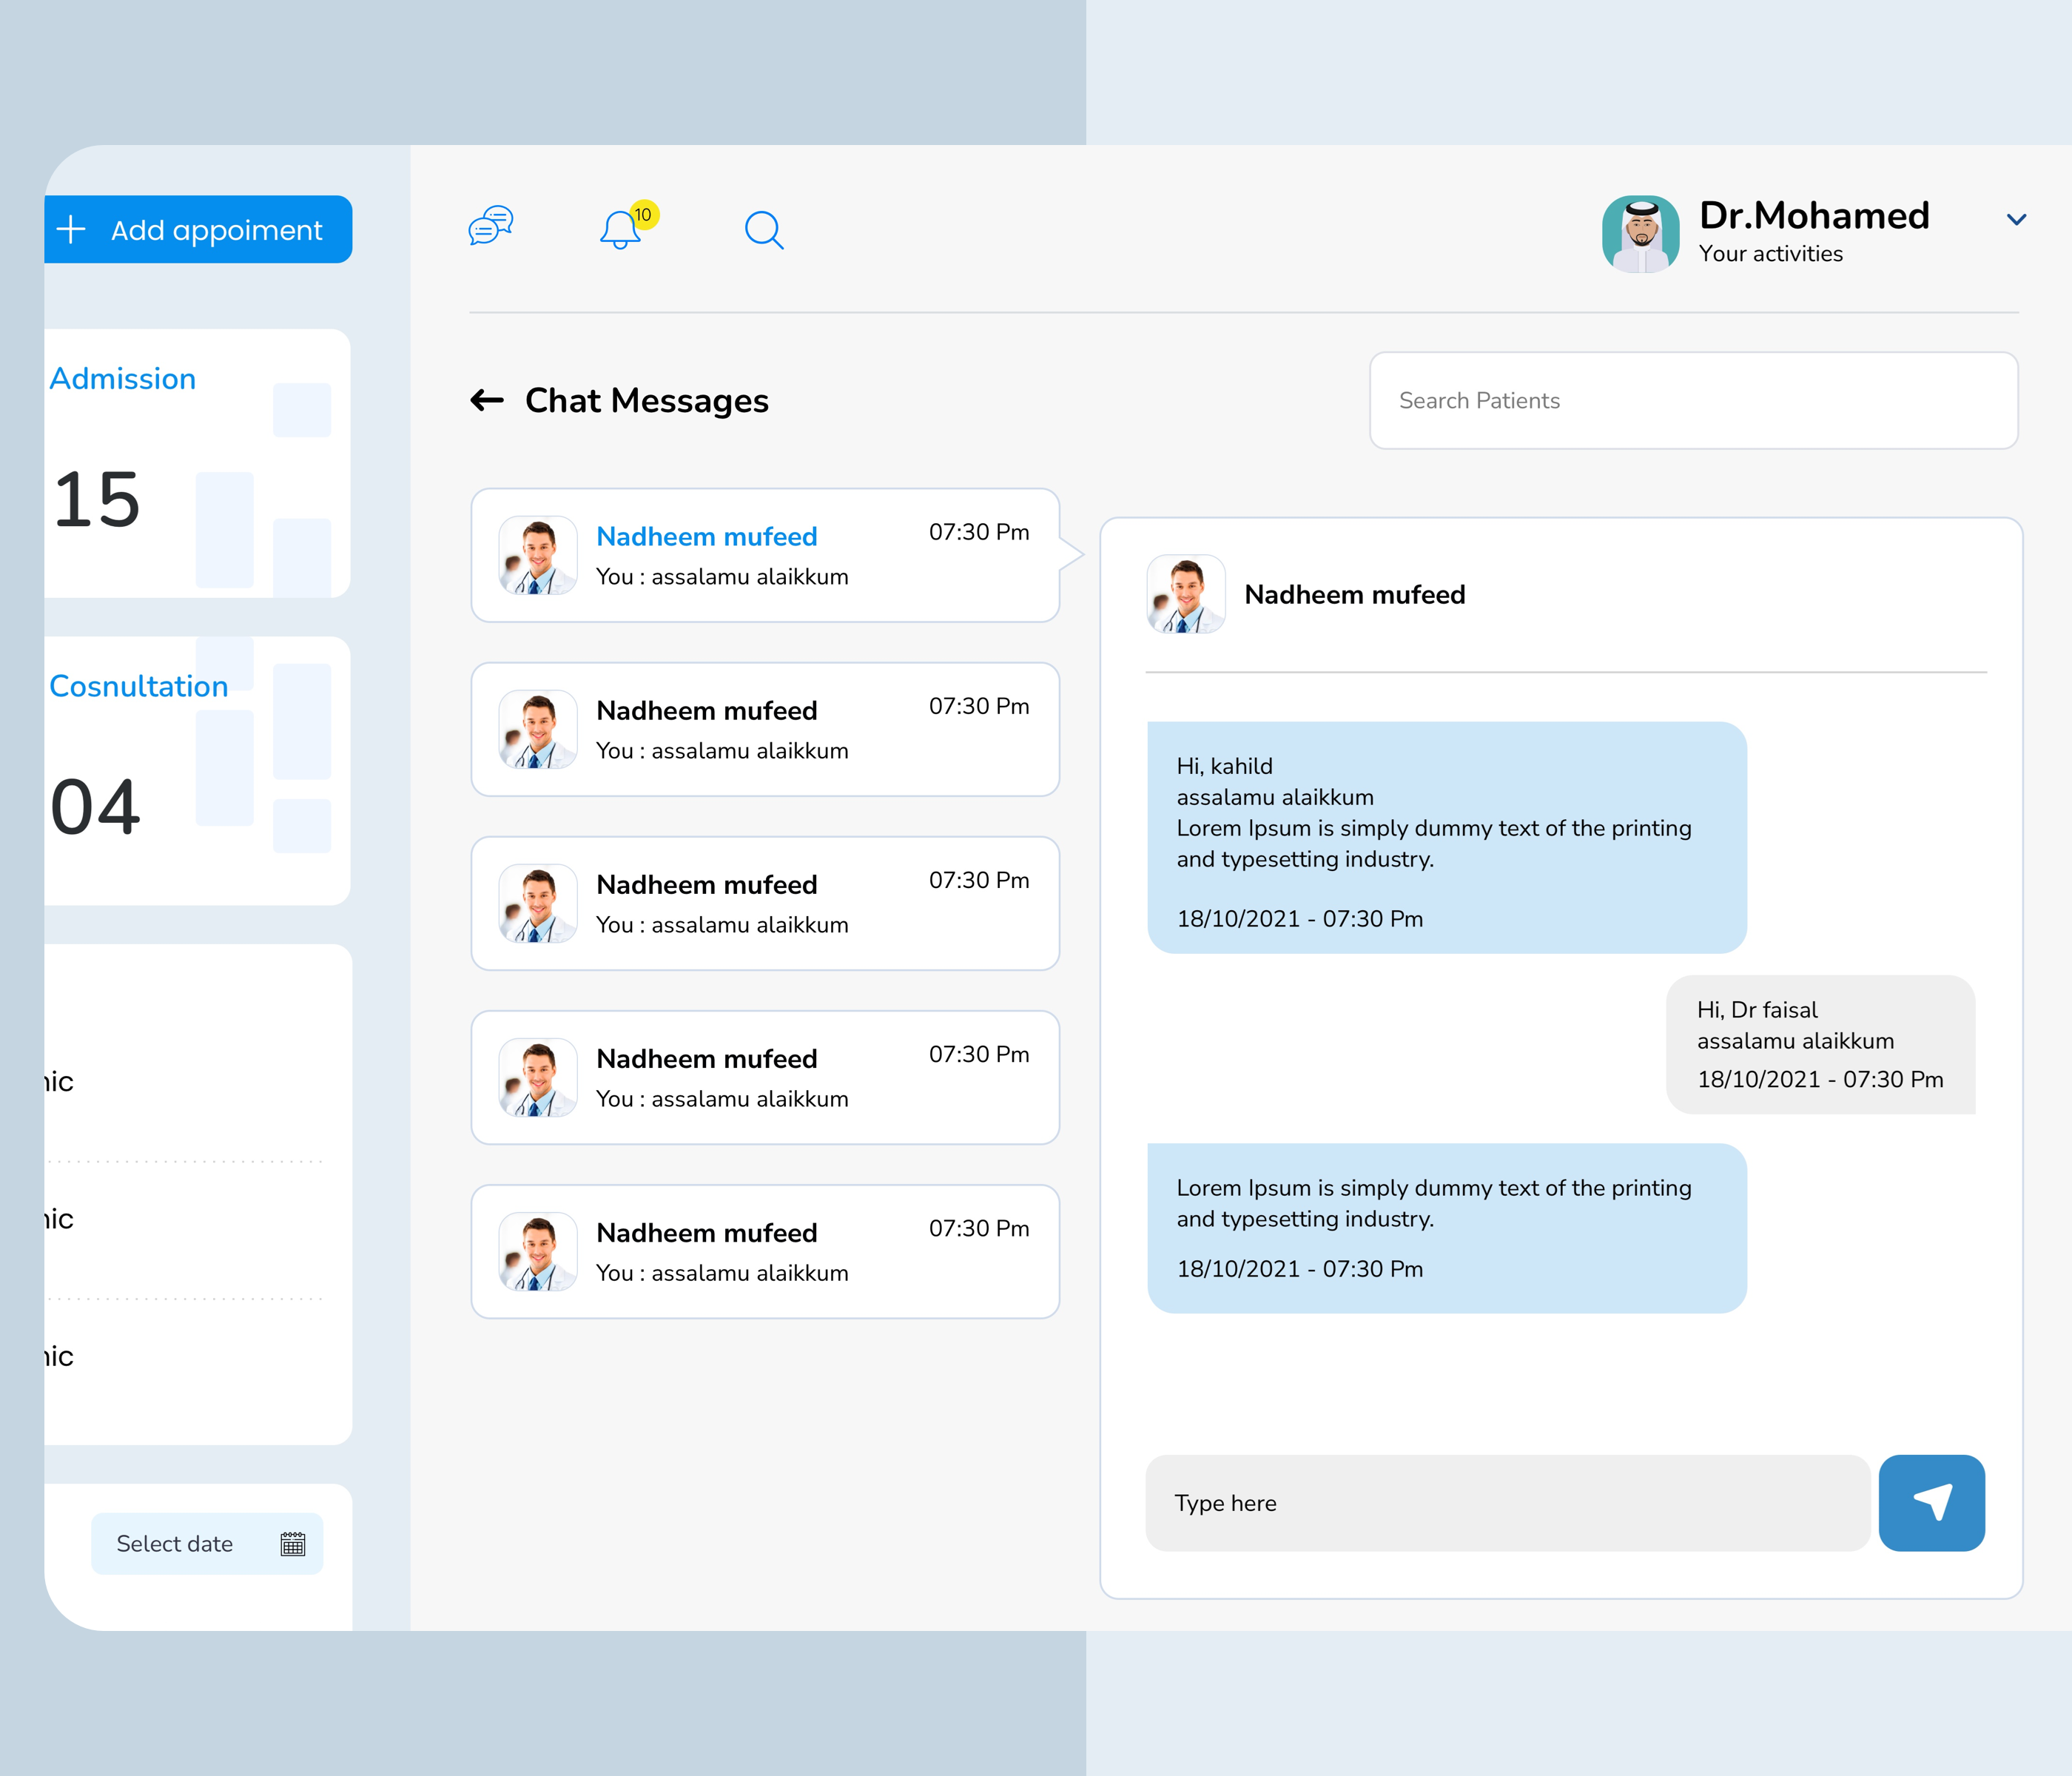Open the chat messages icon in header
The image size is (2072, 1776).
pyautogui.click(x=491, y=227)
